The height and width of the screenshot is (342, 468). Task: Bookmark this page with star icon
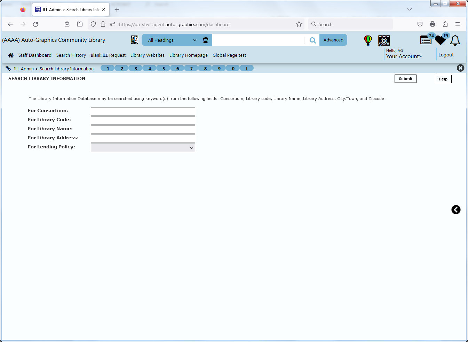(x=299, y=24)
